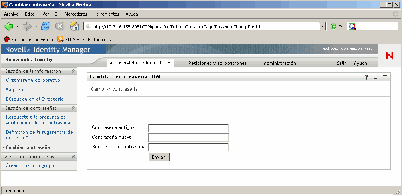Open the Ayuda menu in menu bar
Image resolution: width=402 pixels, height=195 pixels.
(131, 14)
